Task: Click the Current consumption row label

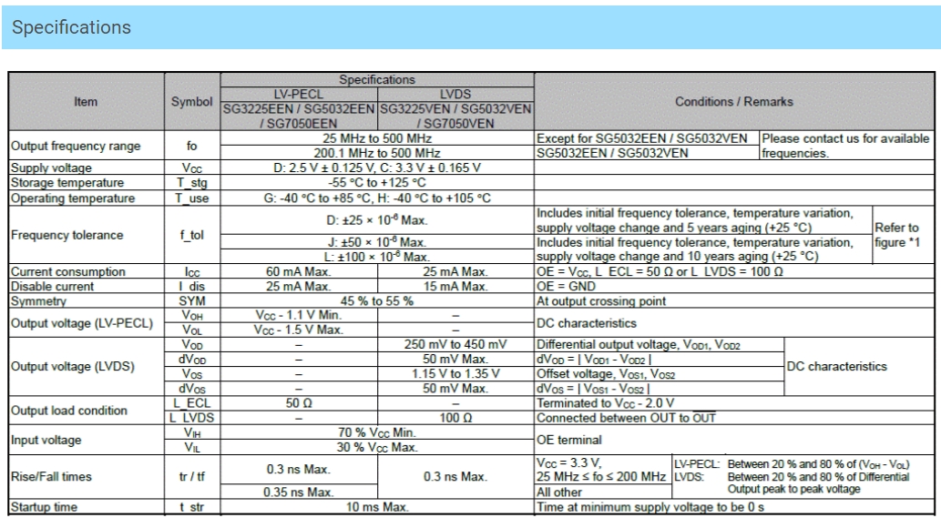Action: click(67, 271)
